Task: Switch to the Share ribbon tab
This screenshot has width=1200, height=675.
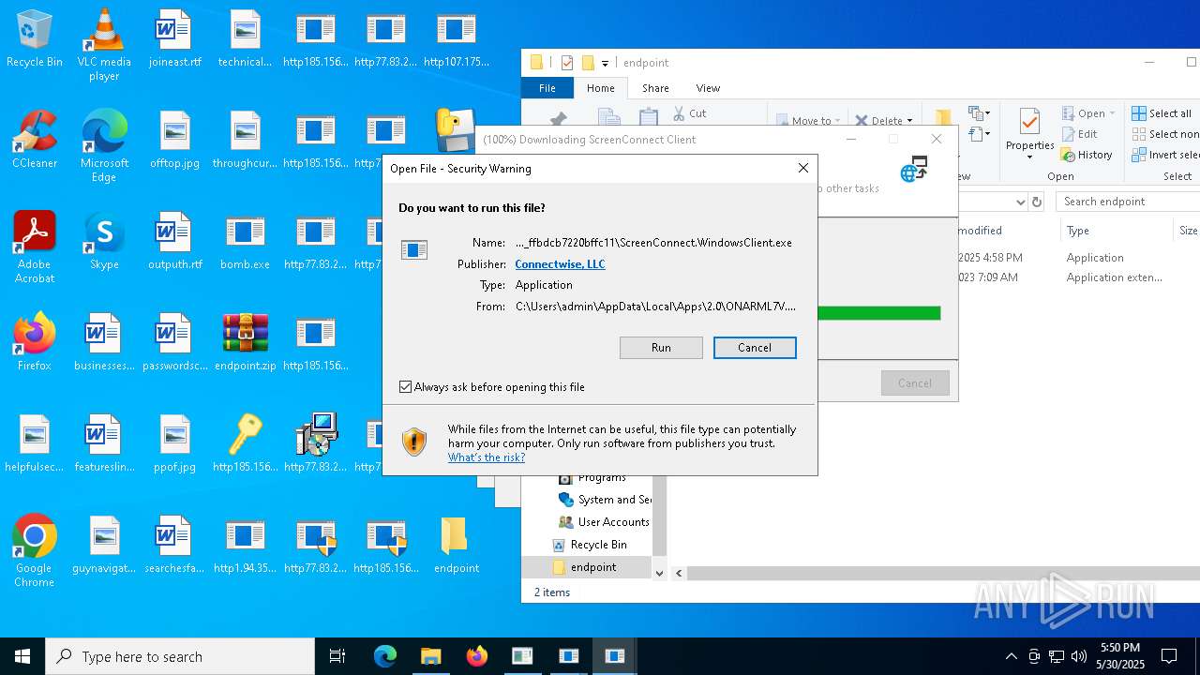Action: tap(655, 88)
